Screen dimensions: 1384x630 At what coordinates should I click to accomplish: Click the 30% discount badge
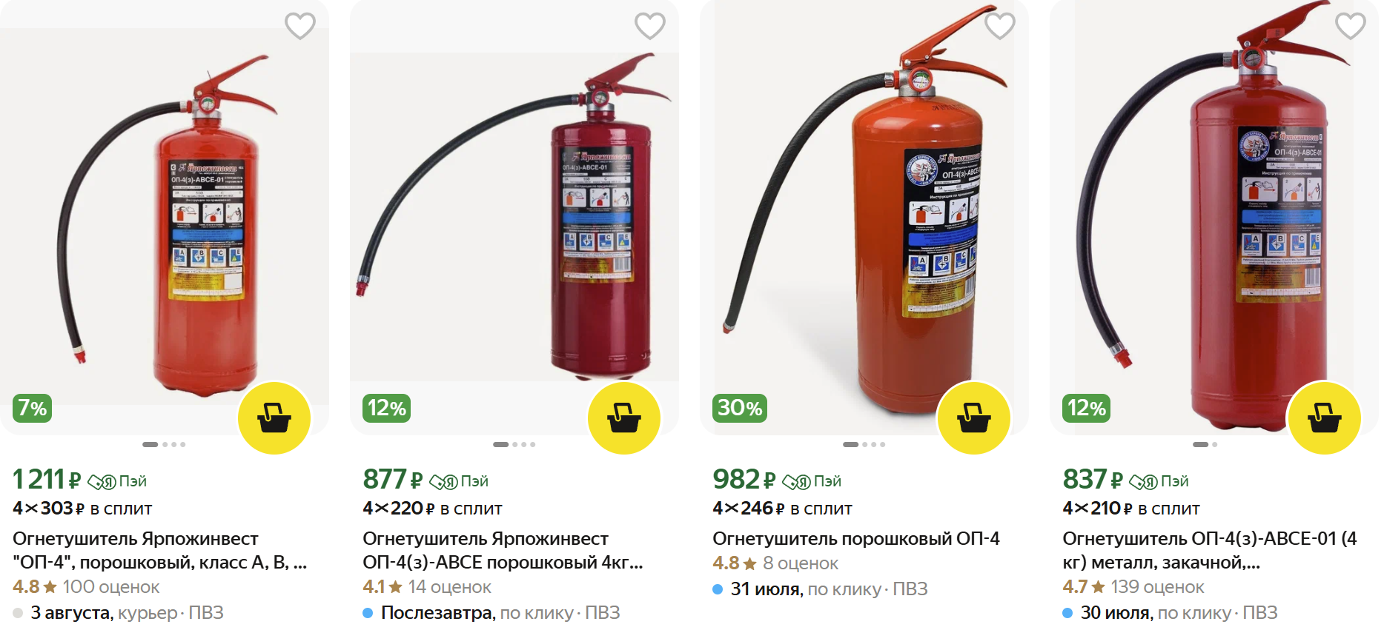[x=740, y=408]
